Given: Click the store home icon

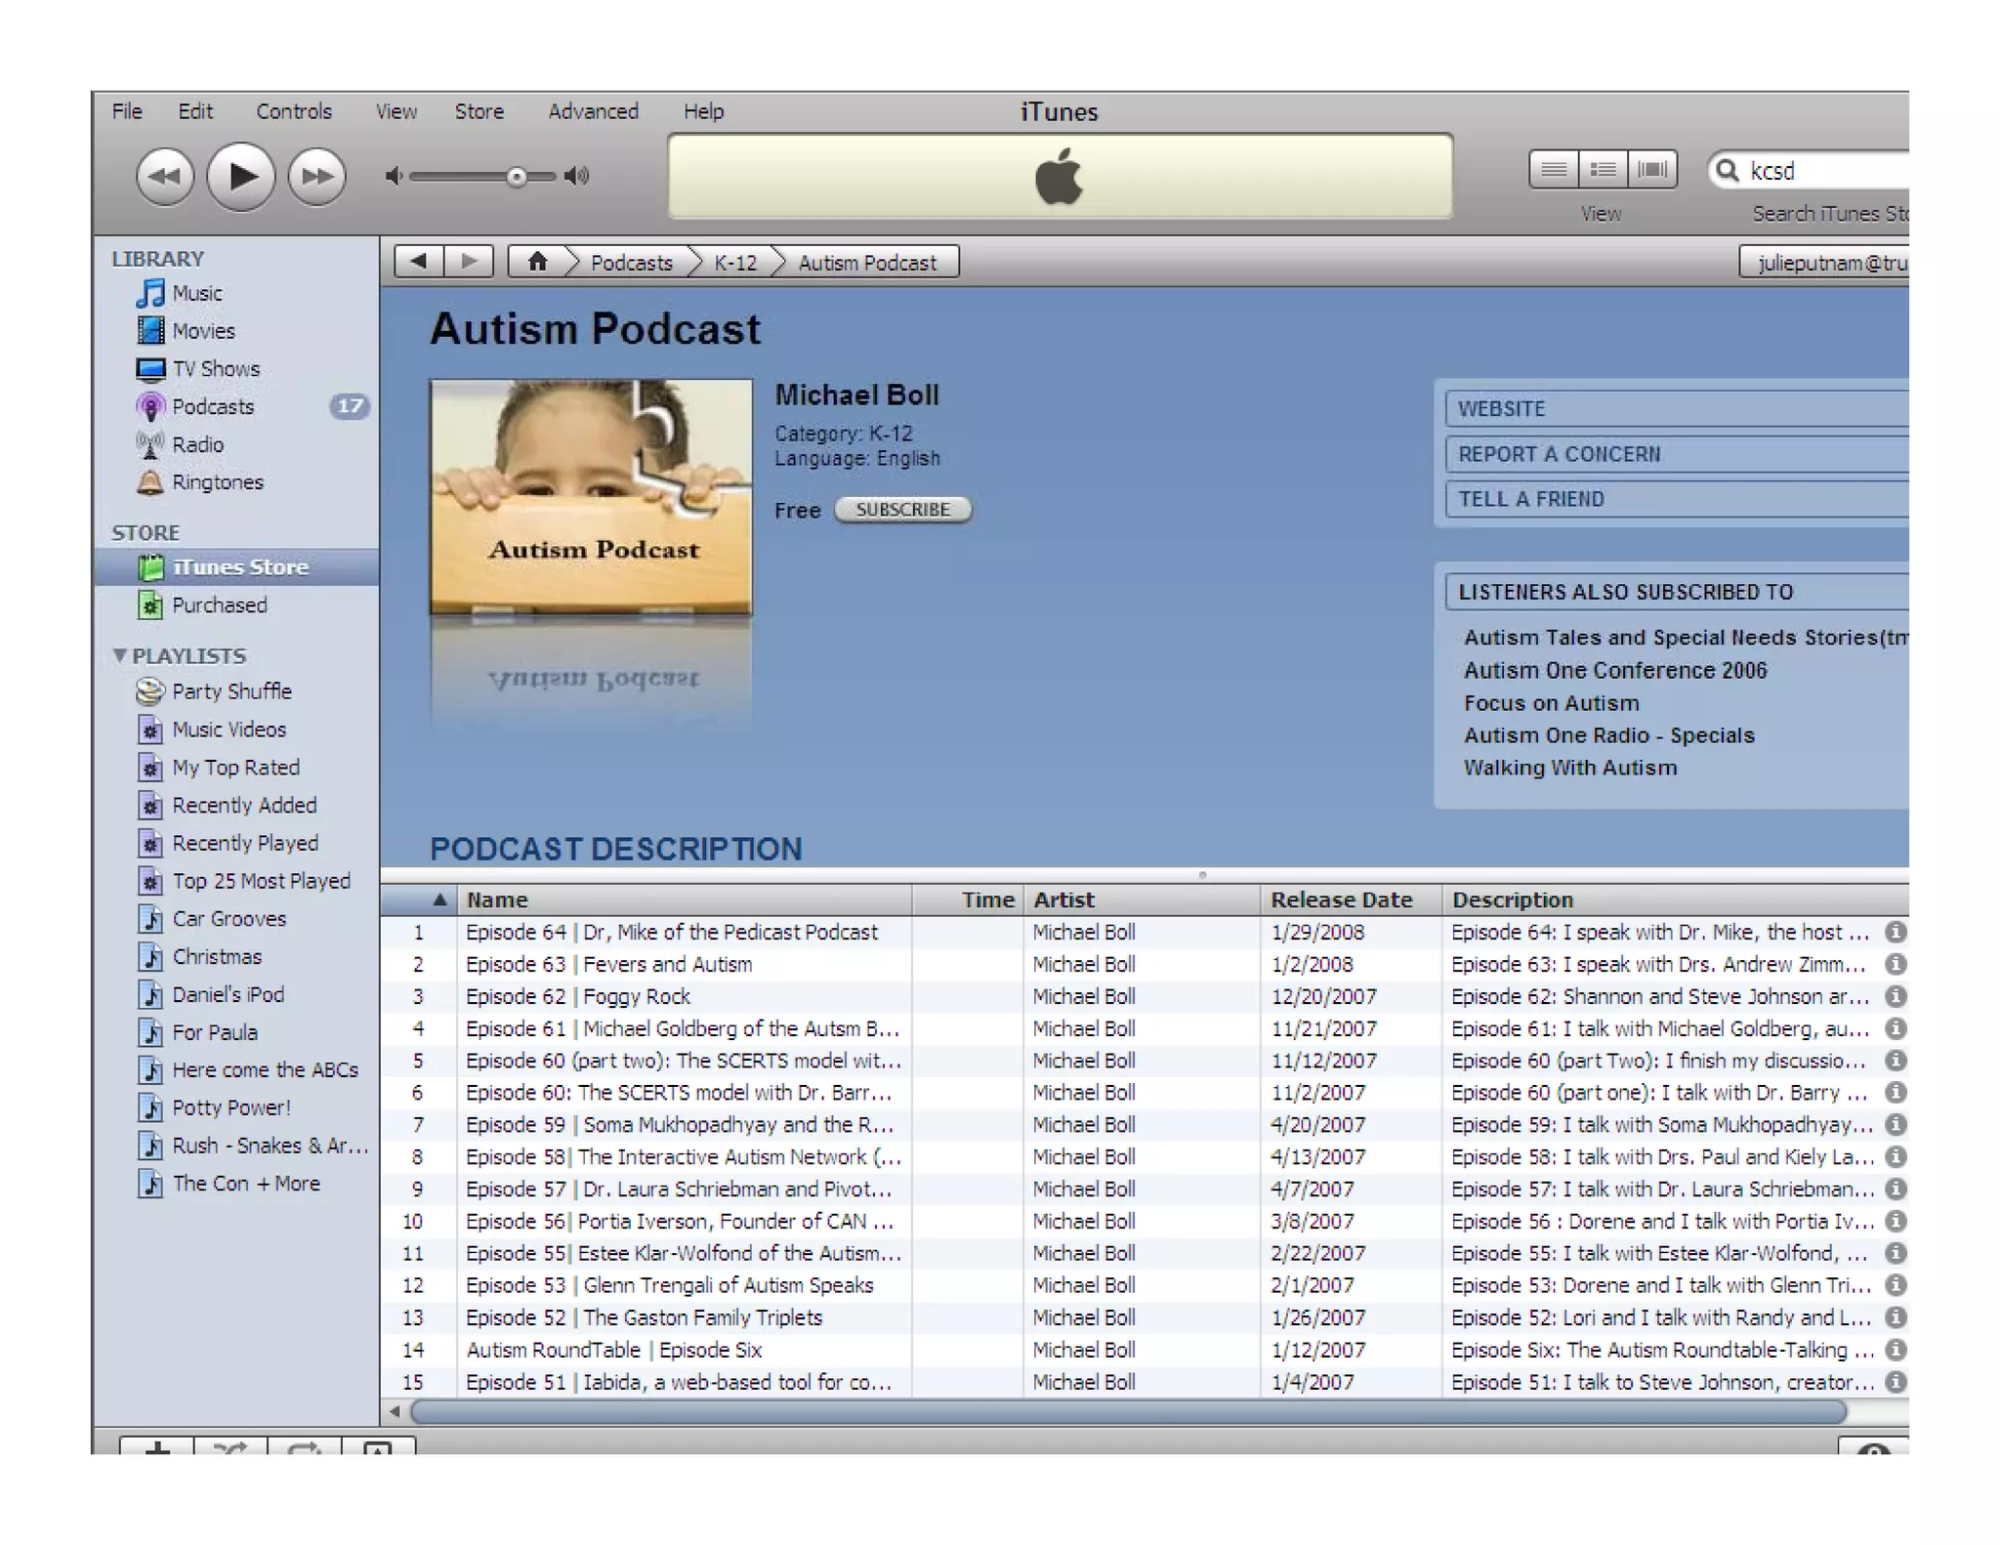Looking at the screenshot, I should pyautogui.click(x=537, y=262).
